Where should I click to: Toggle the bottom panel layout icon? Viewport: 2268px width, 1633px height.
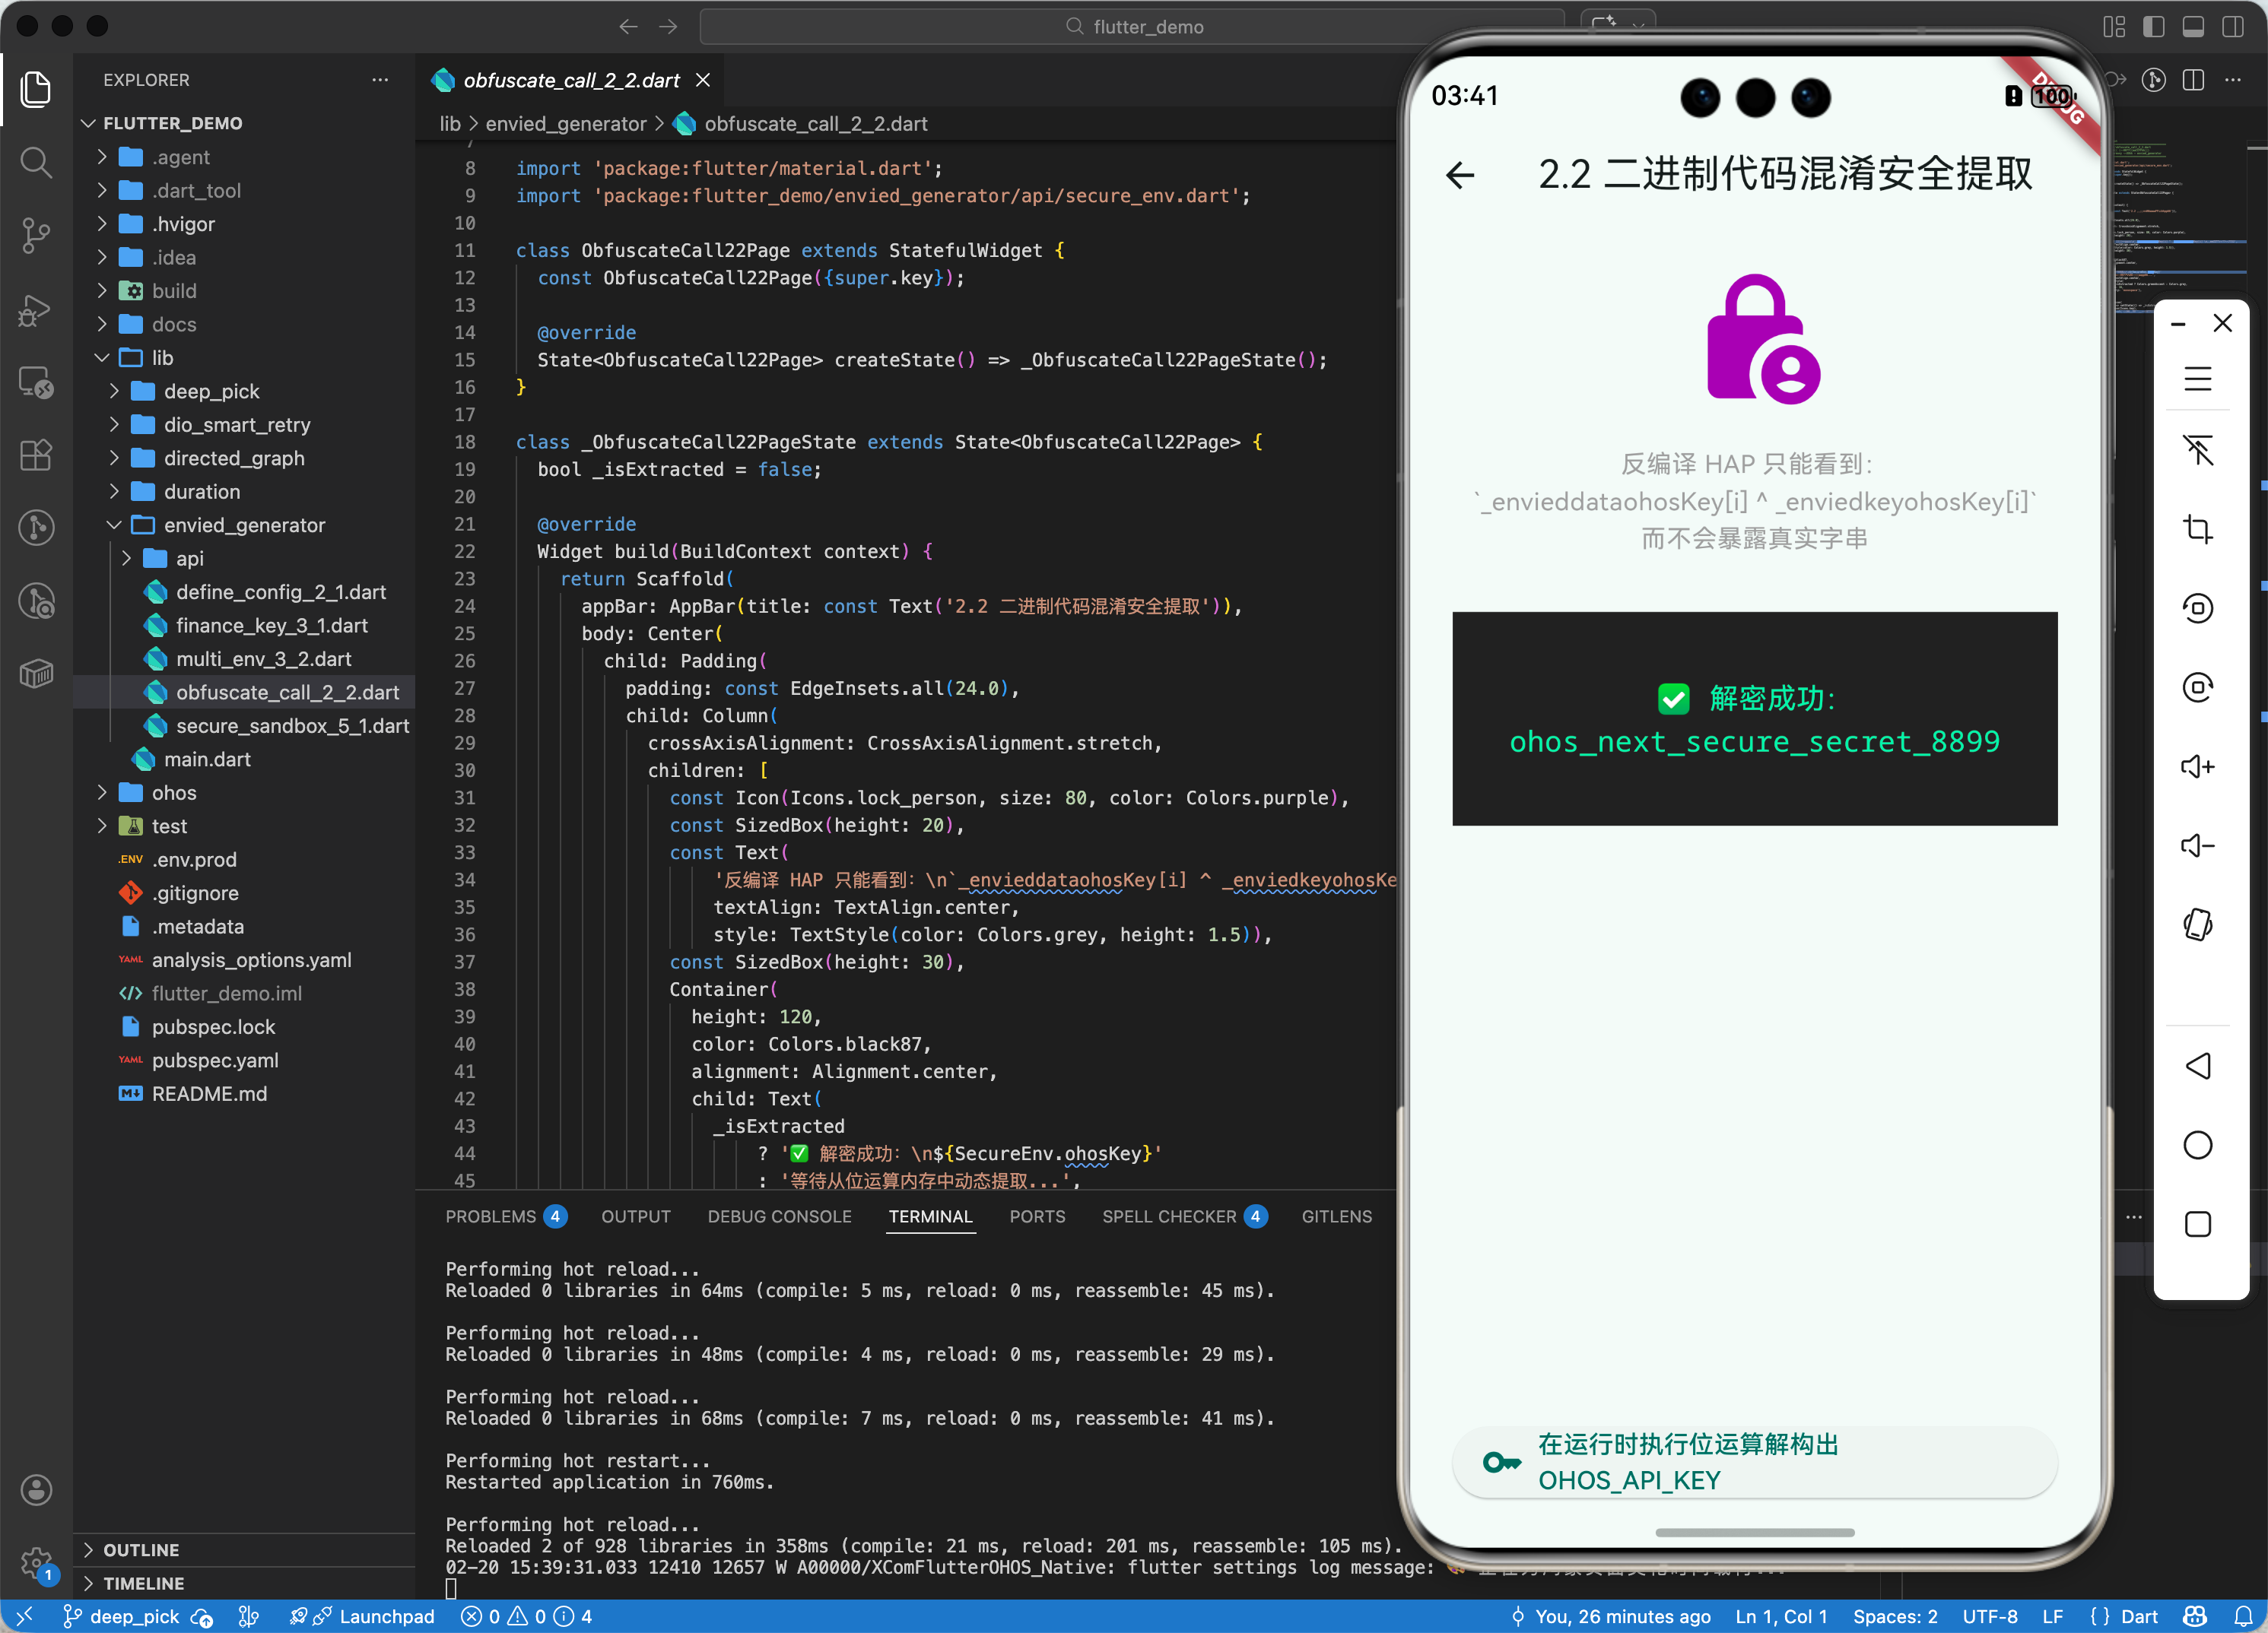(2193, 27)
